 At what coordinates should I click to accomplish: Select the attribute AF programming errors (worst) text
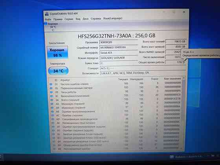(x=84, y=126)
